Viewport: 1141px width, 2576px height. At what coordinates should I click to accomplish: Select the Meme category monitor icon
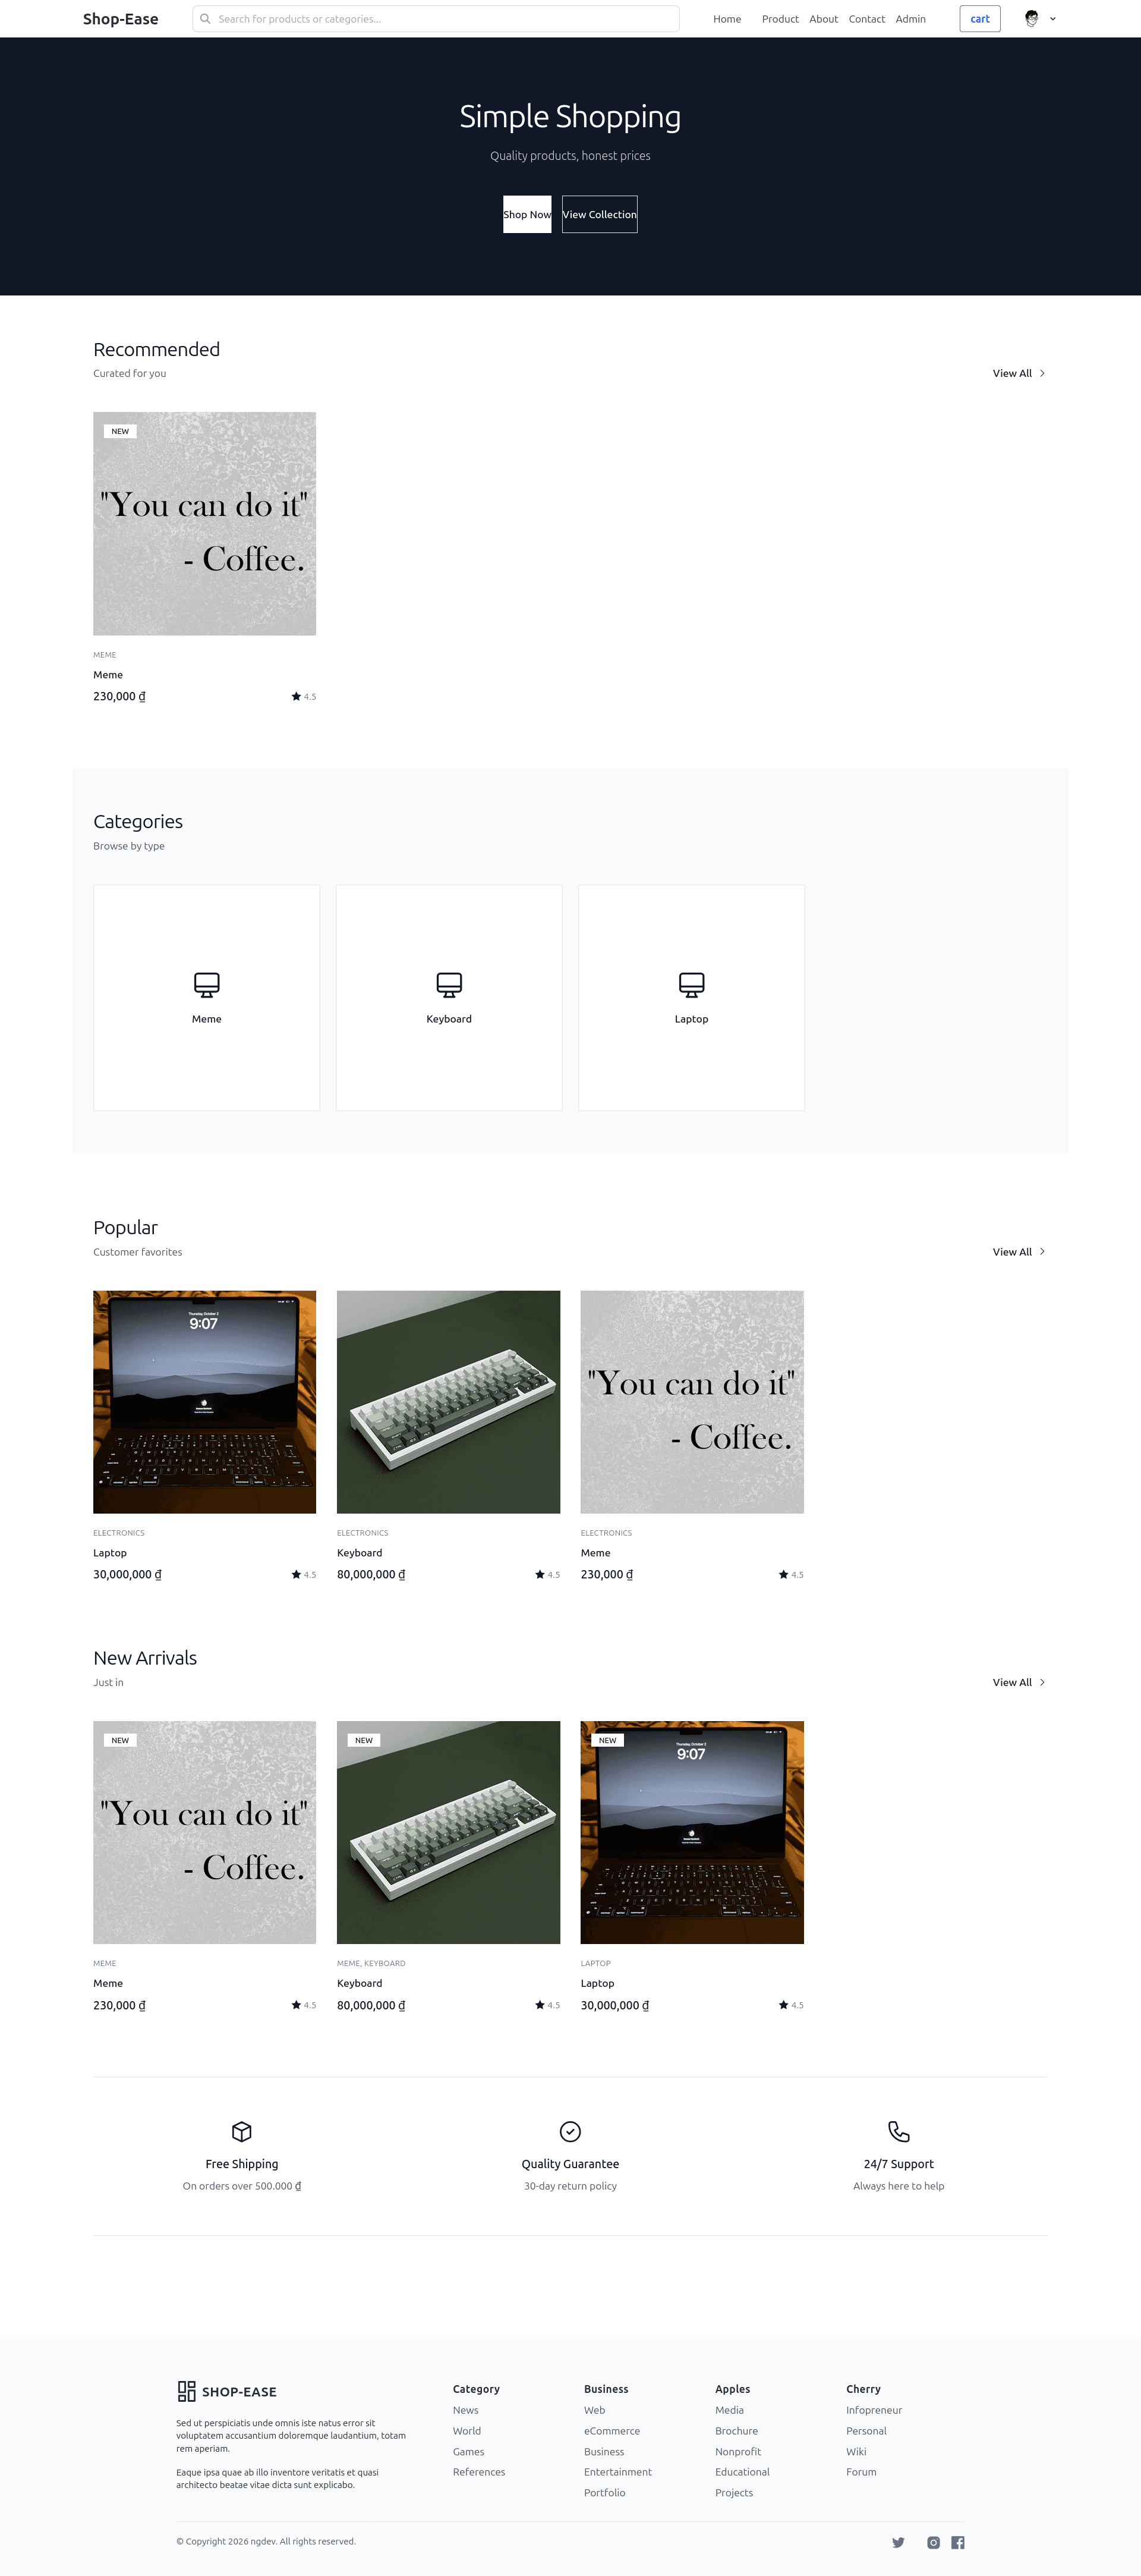tap(206, 984)
